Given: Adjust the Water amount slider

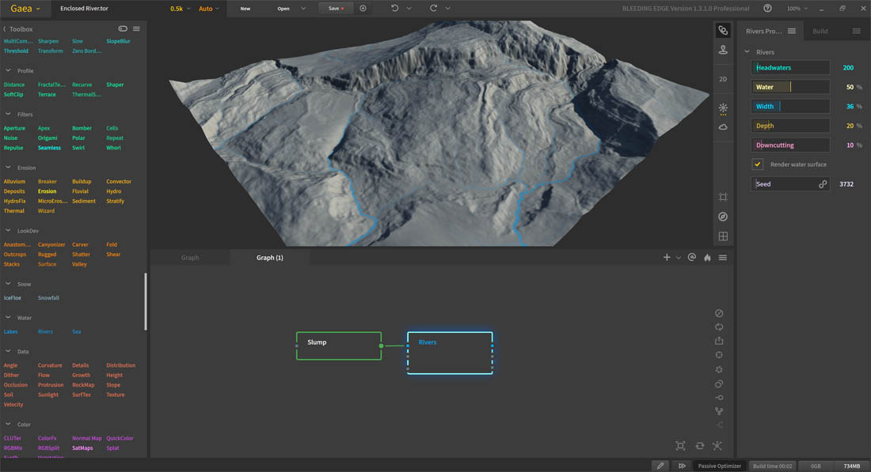Looking at the screenshot, I should pos(790,87).
